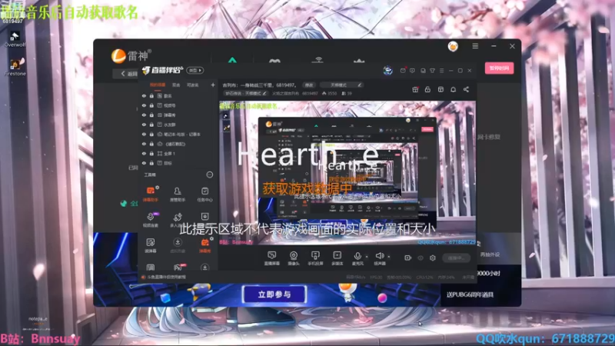The image size is (615, 346).
Task: Open microphone device dropdown arrow
Action: pos(367,257)
